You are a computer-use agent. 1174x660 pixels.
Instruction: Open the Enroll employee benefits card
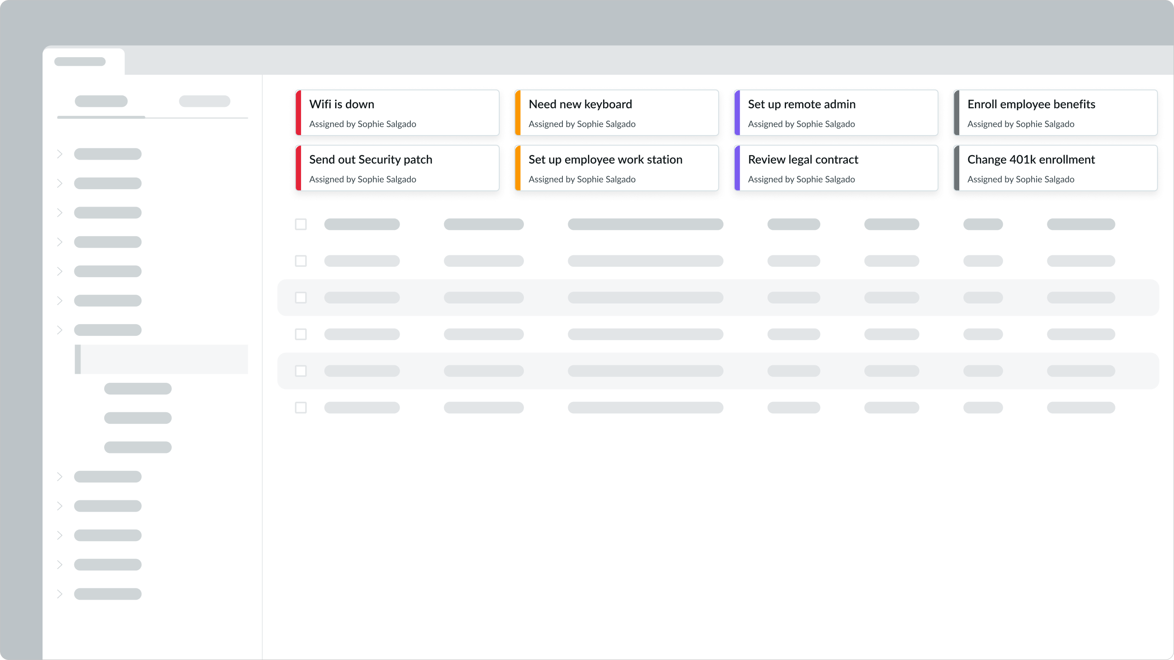point(1055,113)
